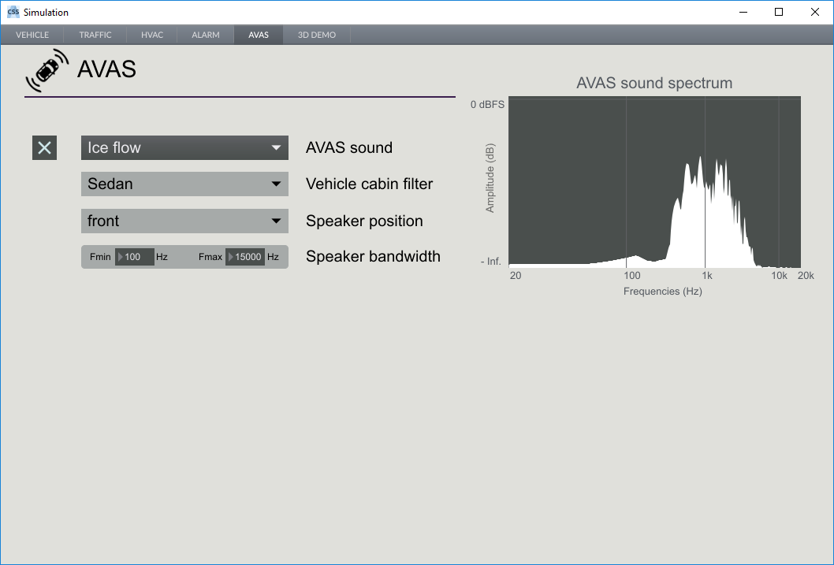Select the ALARM tab
Image resolution: width=834 pixels, height=565 pixels.
[x=206, y=35]
